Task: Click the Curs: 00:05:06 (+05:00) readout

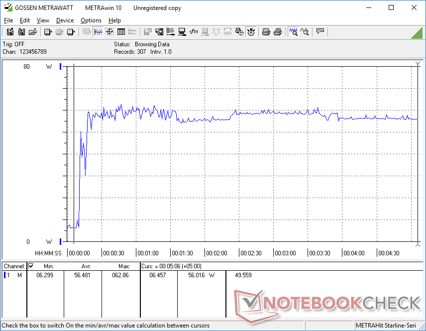Action: (x=171, y=266)
